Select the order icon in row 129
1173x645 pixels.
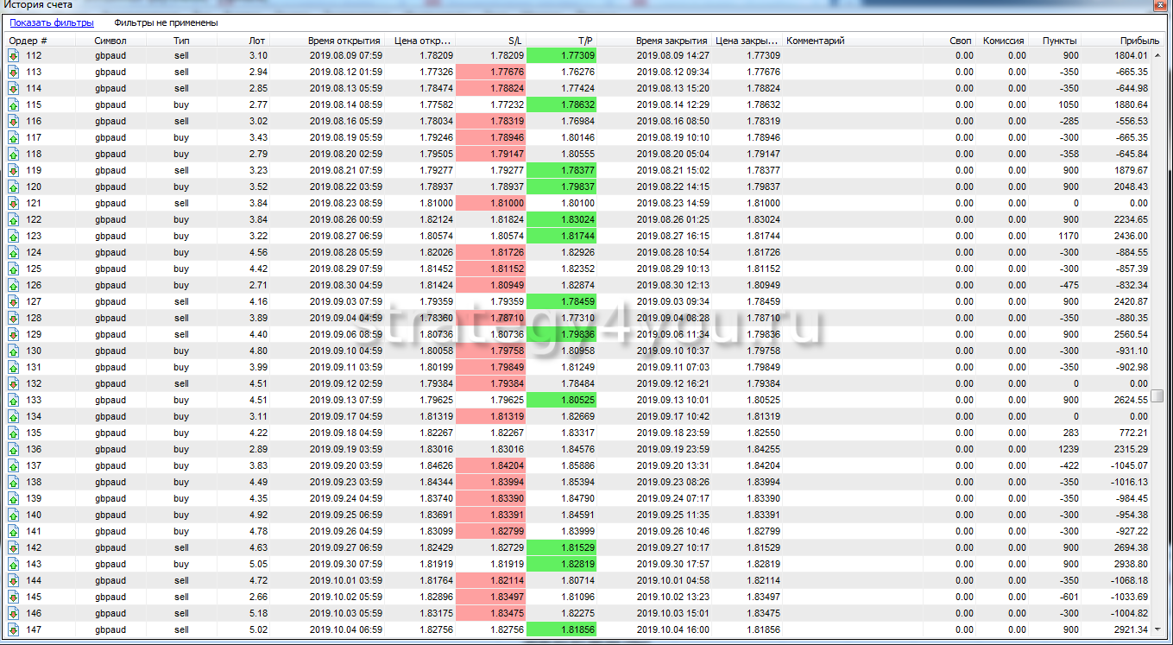click(13, 334)
